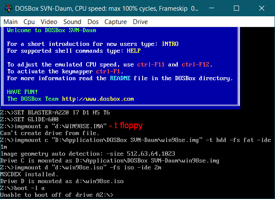Click 'Image geometry auto detection' line

pos(88,154)
